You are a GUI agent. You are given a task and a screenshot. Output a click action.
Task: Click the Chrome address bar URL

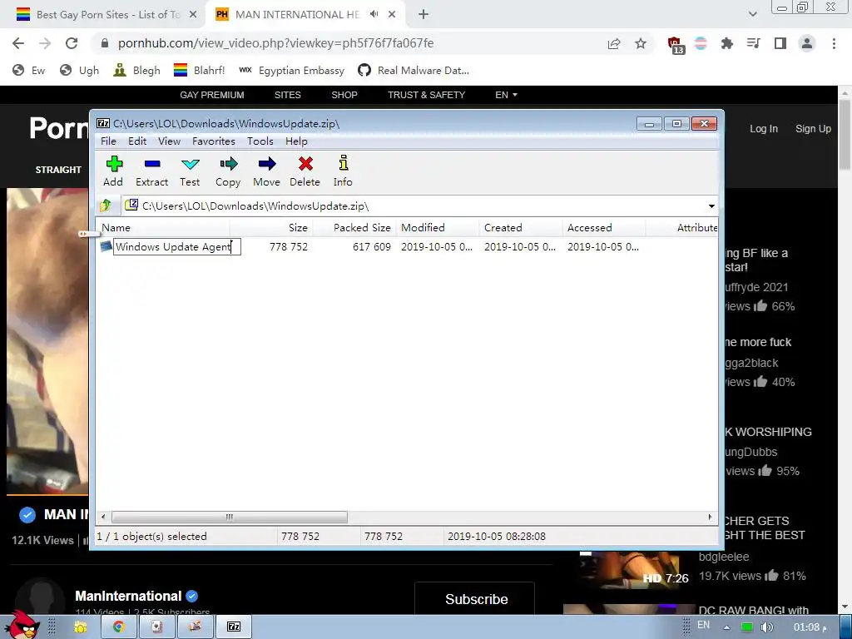point(275,43)
